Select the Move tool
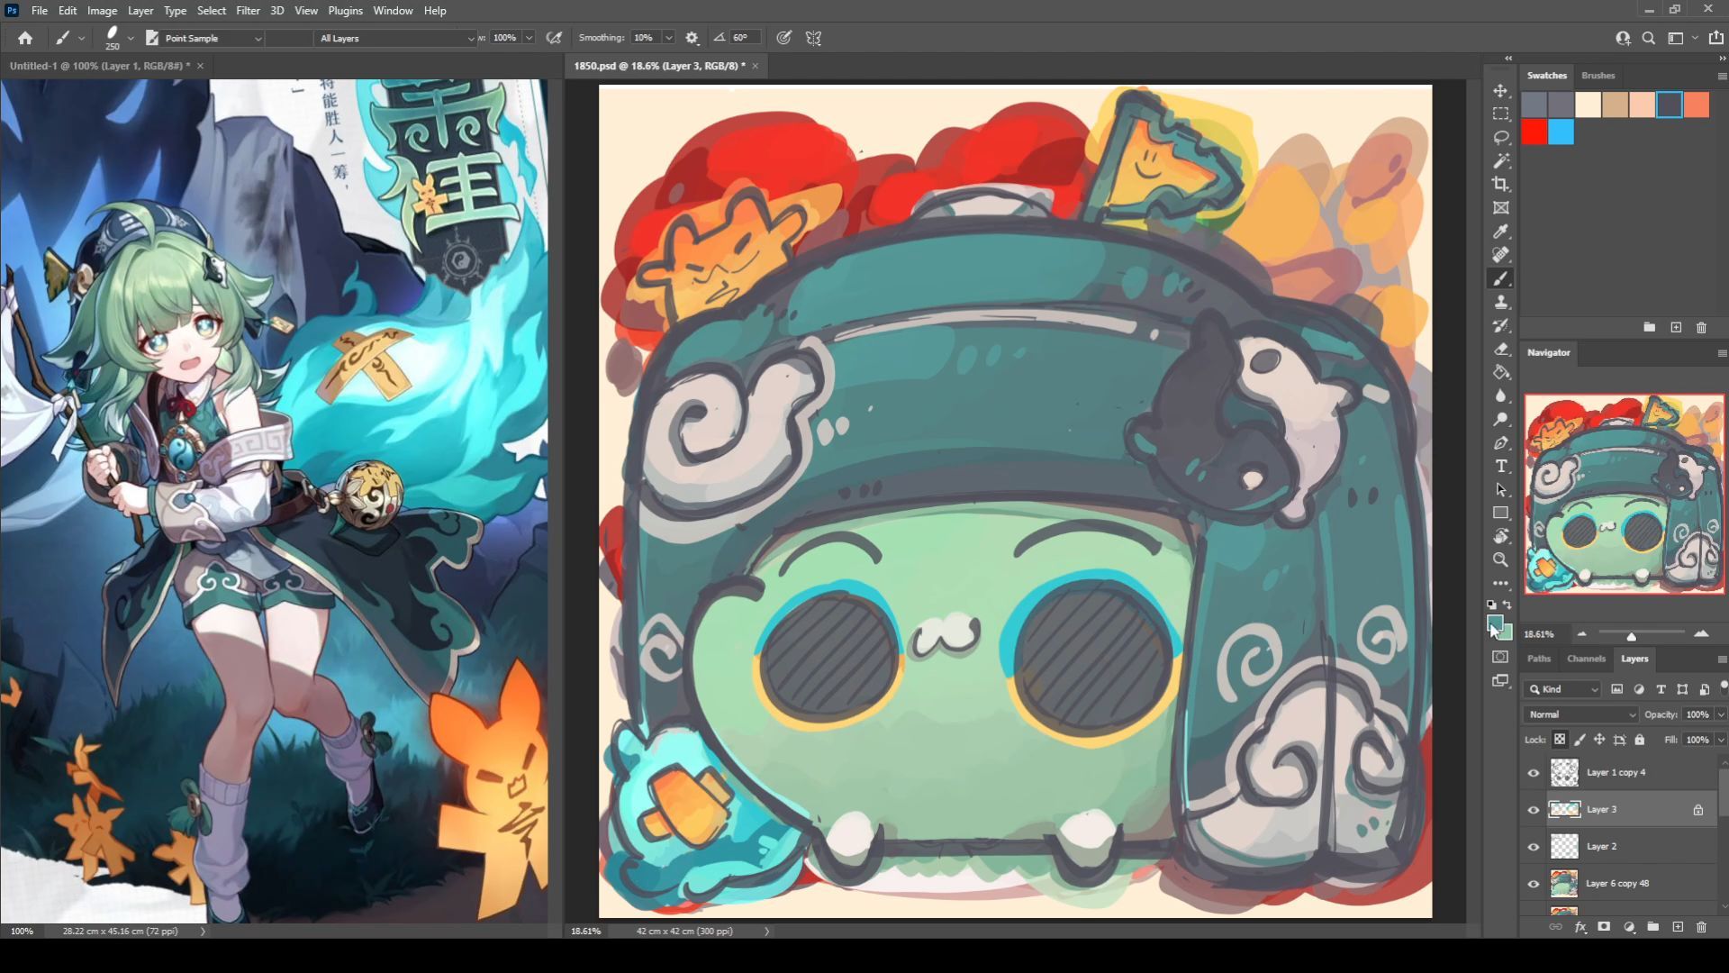The image size is (1729, 973). [1500, 91]
